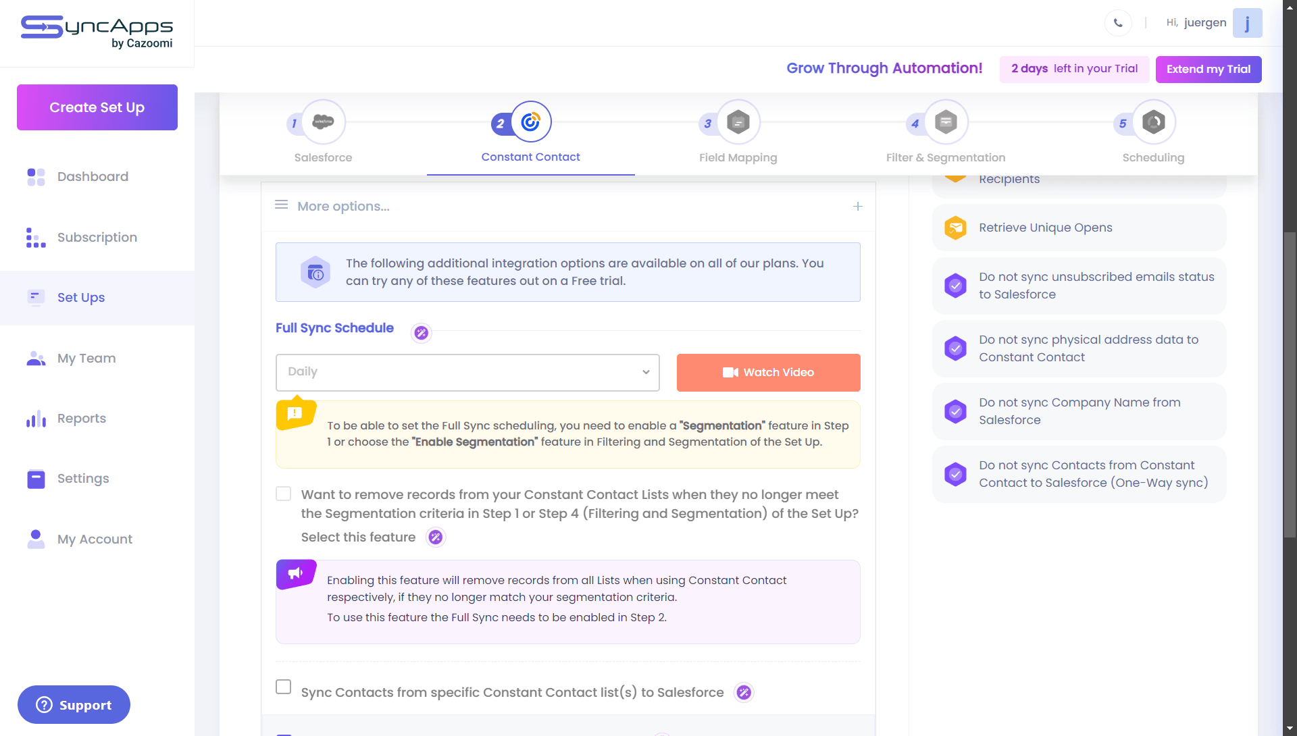This screenshot has width=1297, height=736.
Task: Open the My Account menu item
Action: point(95,540)
